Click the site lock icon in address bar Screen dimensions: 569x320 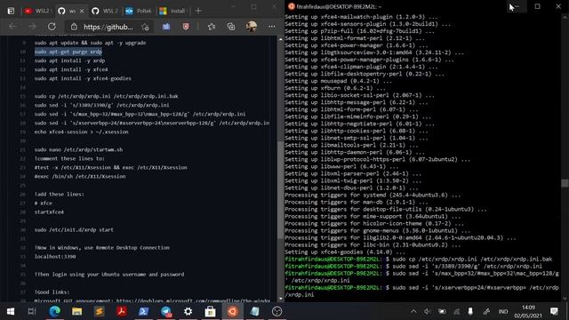(74, 27)
